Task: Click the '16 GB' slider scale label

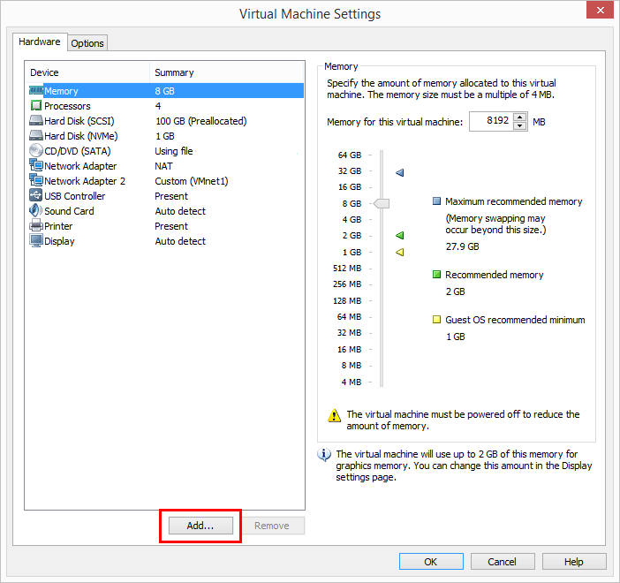Action: point(350,187)
